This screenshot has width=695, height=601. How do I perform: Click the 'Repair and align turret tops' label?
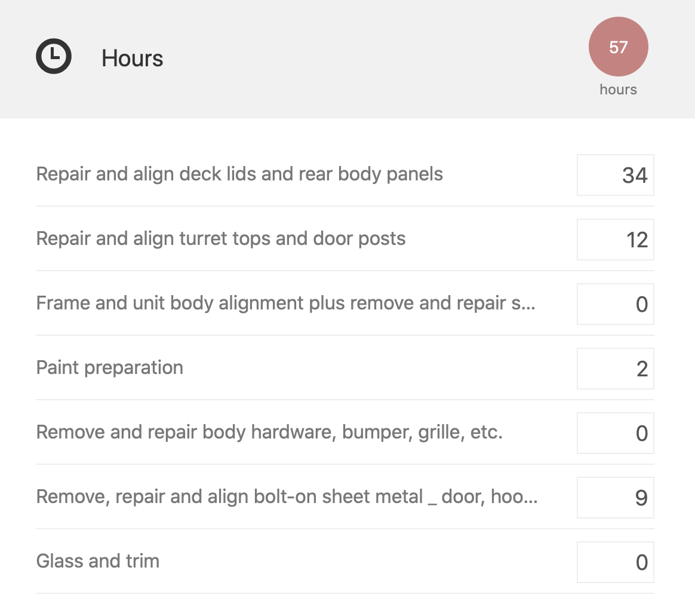(x=221, y=238)
